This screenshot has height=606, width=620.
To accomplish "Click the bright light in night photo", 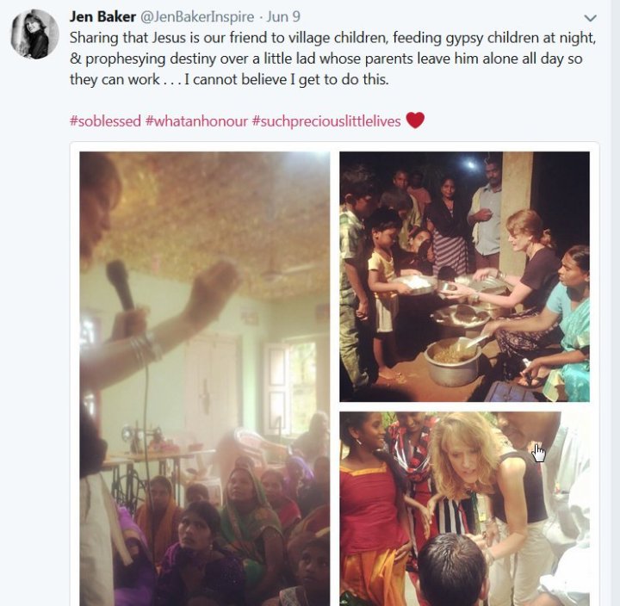I will coord(470,164).
